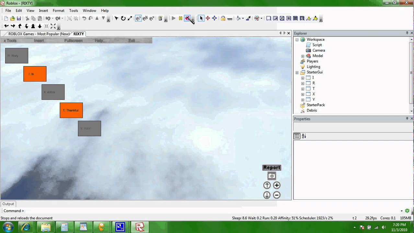Click the Paste clipboard icon
414x233 pixels.
40,18
